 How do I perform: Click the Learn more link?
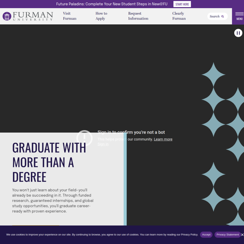[163, 139]
